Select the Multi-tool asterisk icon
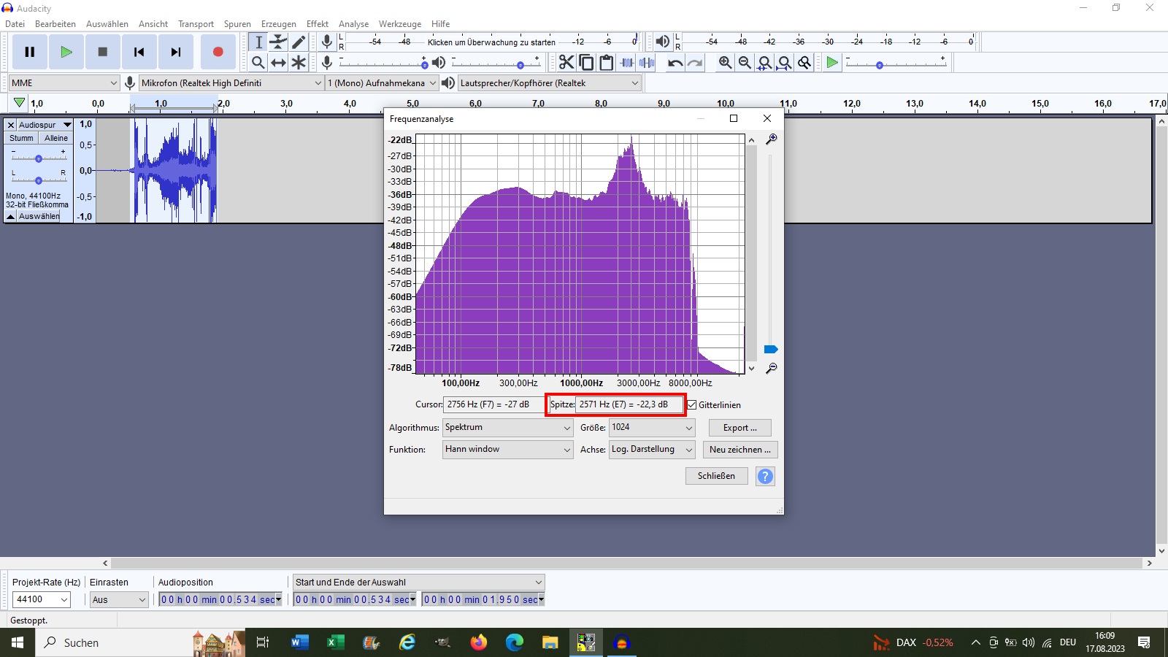Viewport: 1168px width, 657px height. [299, 63]
